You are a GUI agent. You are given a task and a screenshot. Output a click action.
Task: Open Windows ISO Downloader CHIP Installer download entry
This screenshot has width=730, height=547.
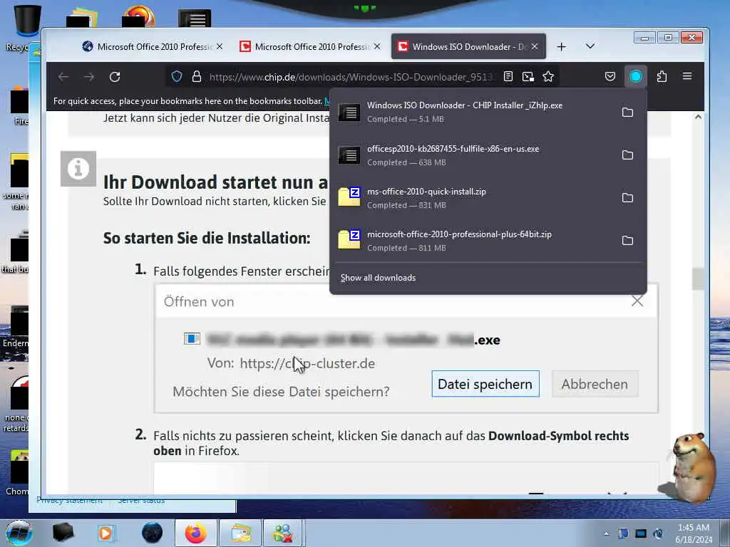[x=475, y=112]
